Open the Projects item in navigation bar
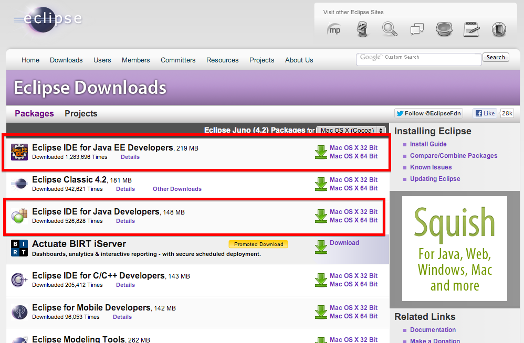524x343 pixels. click(x=261, y=60)
